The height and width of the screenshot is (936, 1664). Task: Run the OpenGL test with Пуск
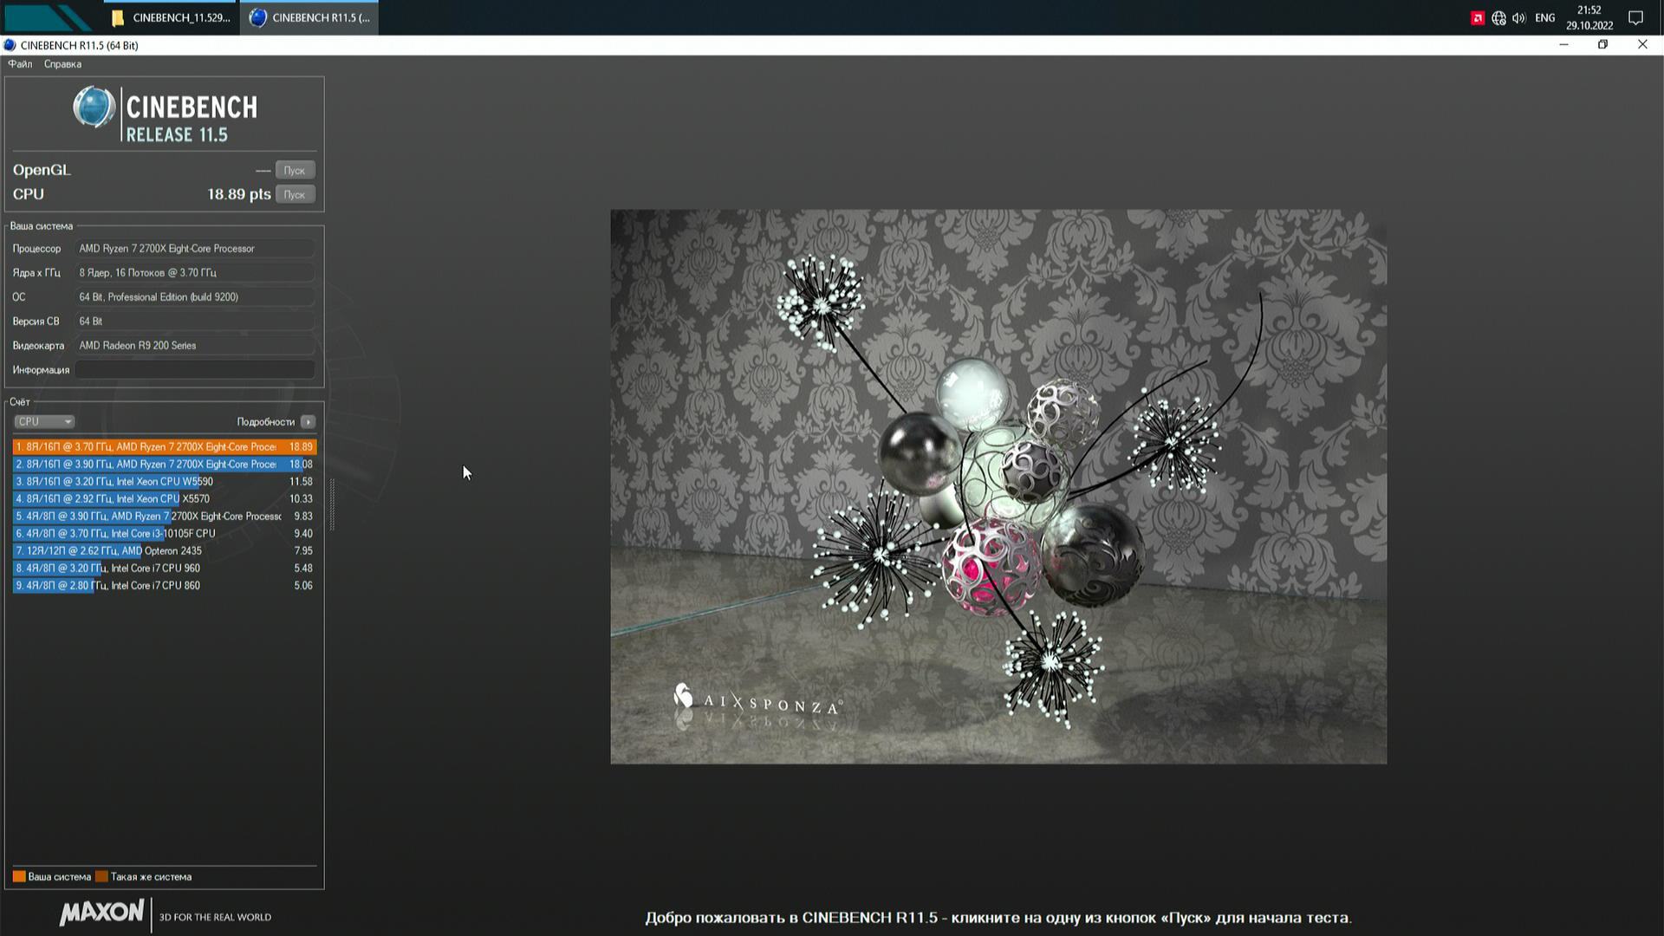coord(295,170)
